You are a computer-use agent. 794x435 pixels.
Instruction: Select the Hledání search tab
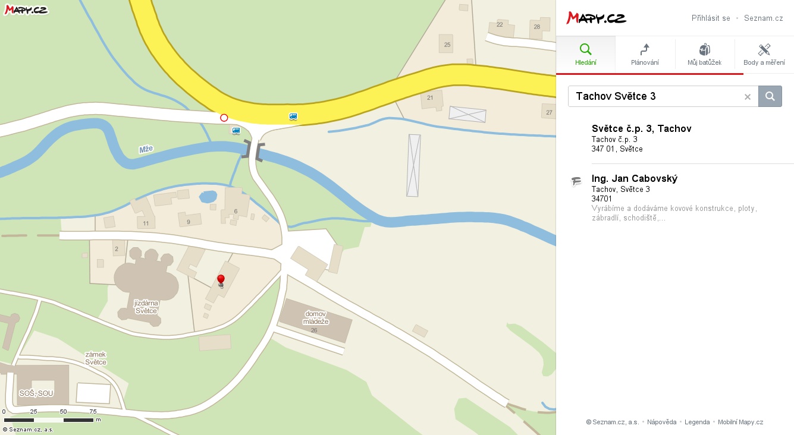click(x=586, y=55)
